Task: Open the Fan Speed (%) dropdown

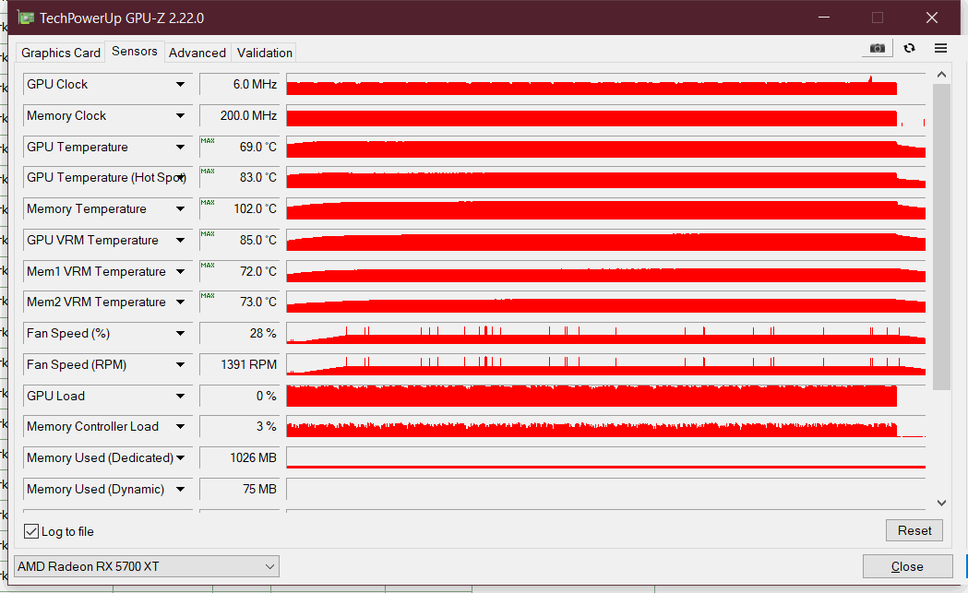Action: (180, 333)
